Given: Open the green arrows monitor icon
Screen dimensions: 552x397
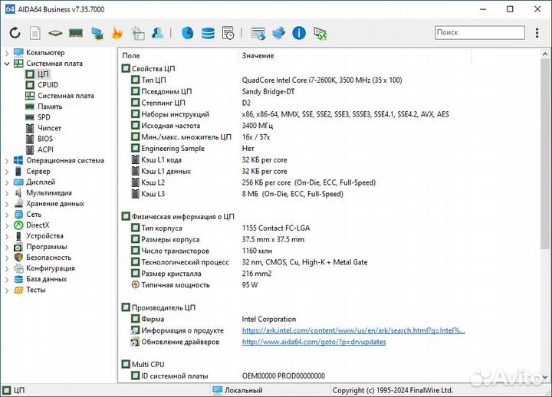Looking at the screenshot, I should pos(320,34).
